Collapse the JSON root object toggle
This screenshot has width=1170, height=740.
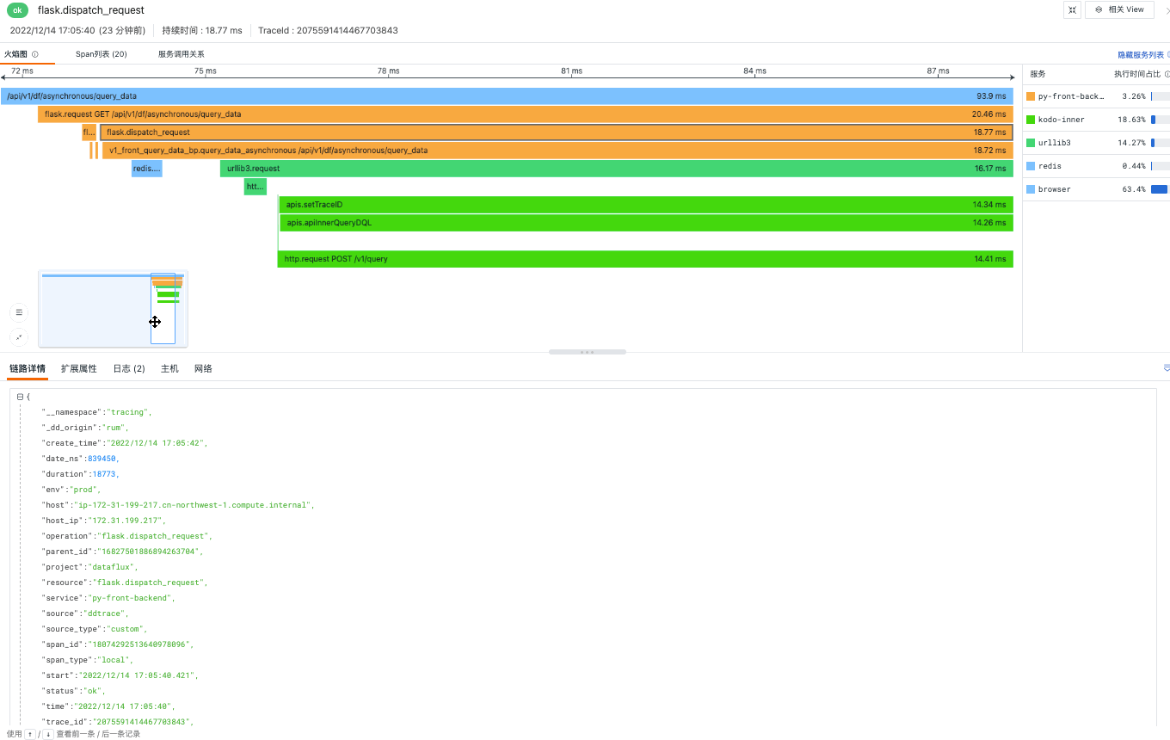coord(20,397)
